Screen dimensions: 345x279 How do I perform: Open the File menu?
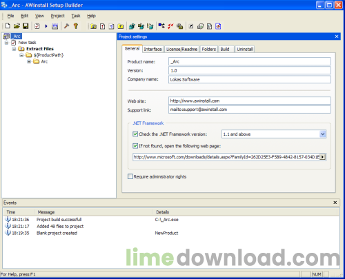tap(10, 16)
